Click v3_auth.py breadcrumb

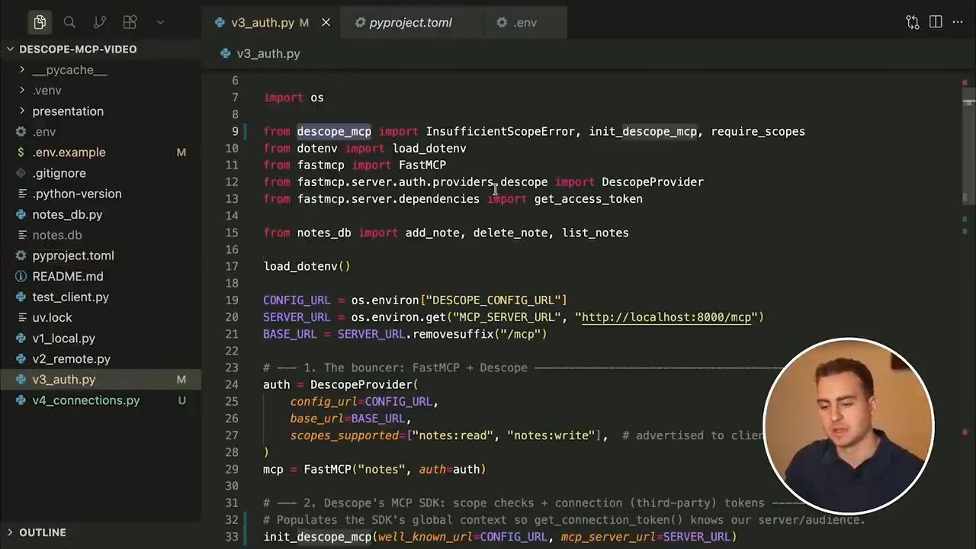coord(268,53)
